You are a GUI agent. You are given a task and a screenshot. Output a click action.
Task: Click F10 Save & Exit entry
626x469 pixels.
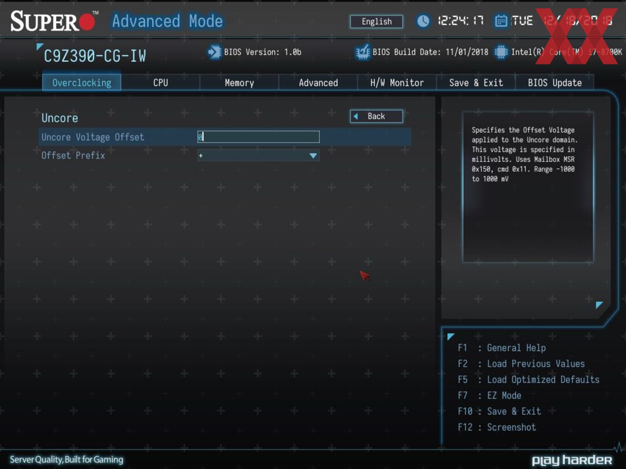[x=499, y=412]
